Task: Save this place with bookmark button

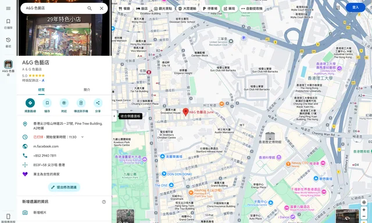Action: pos(47,103)
